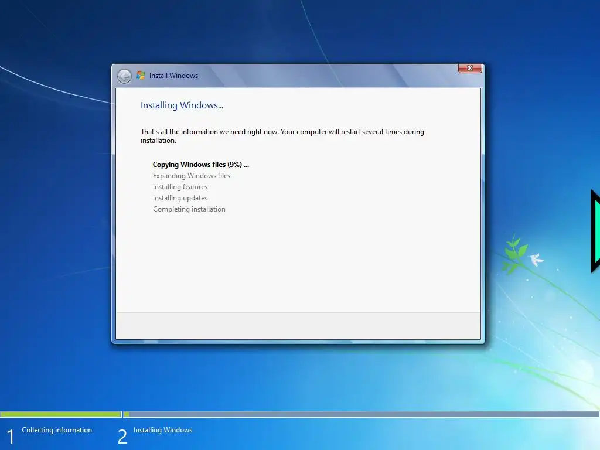Click 'Installing features' step
Image resolution: width=600 pixels, height=450 pixels.
point(180,187)
